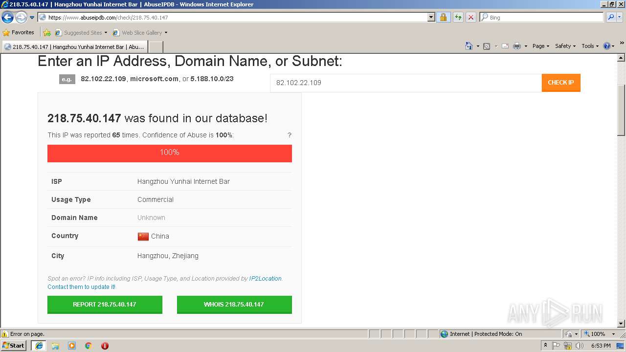Click the search magnifier button

point(611,18)
